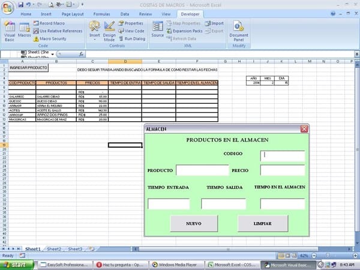The height and width of the screenshot is (270, 360).
Task: Click the macro recording status bar icon
Action: tap(22, 256)
